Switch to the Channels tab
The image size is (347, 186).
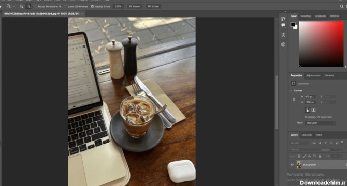click(307, 135)
